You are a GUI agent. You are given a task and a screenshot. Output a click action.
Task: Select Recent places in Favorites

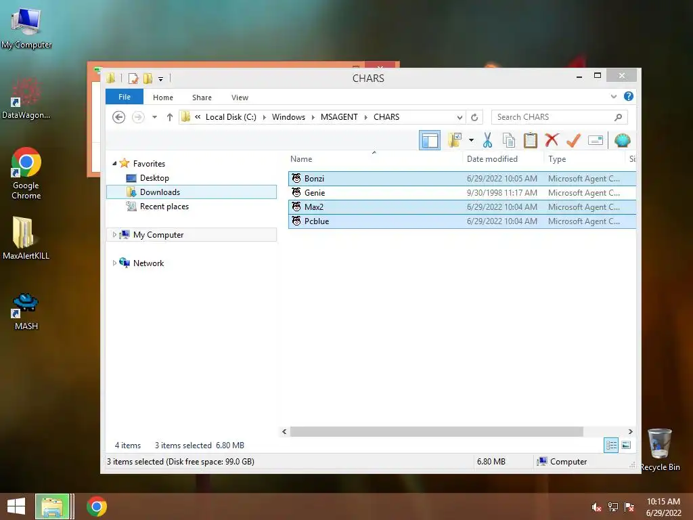tap(164, 207)
